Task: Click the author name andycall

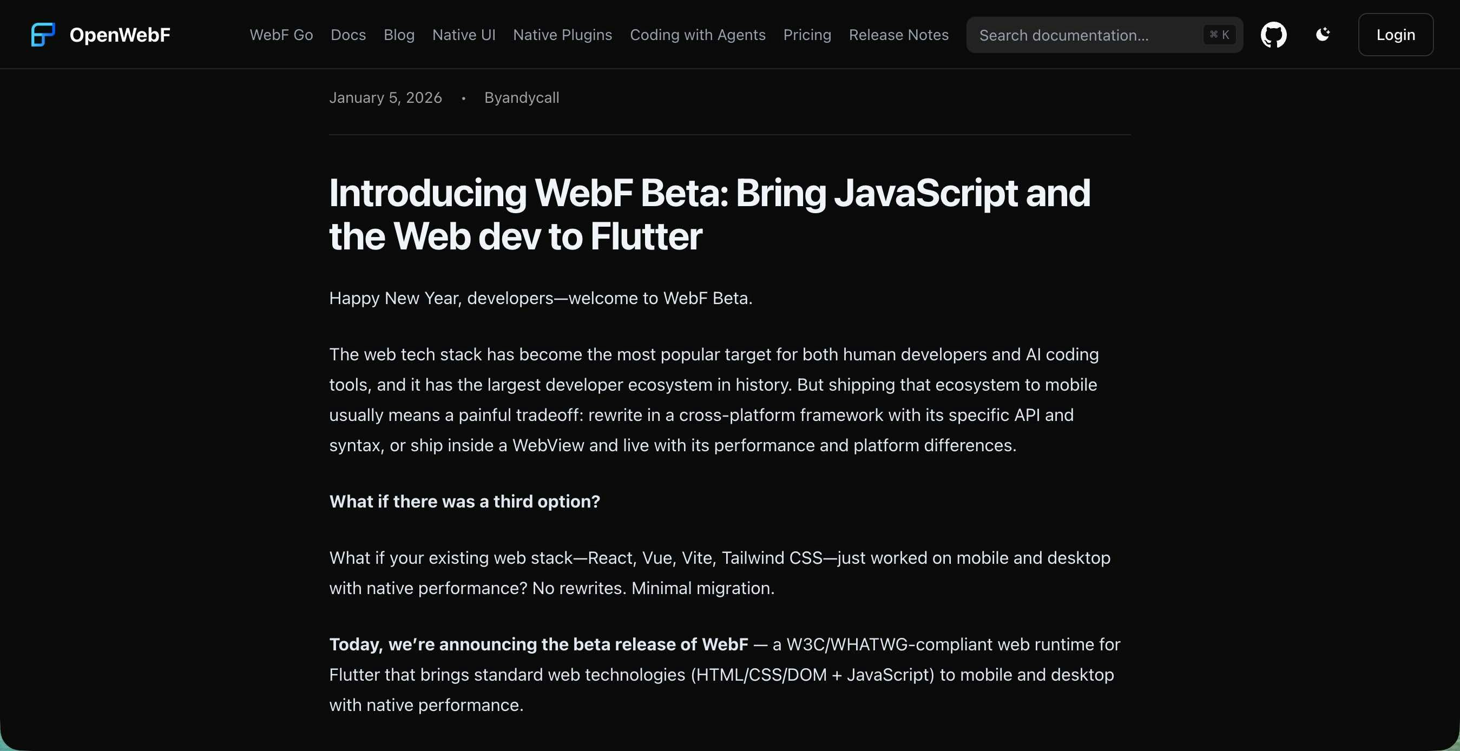Action: point(529,97)
